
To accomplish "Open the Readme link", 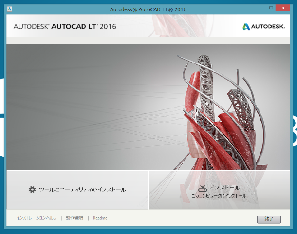I will coord(100,218).
